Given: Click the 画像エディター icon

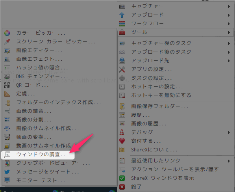Looking at the screenshot, I should point(7,50).
